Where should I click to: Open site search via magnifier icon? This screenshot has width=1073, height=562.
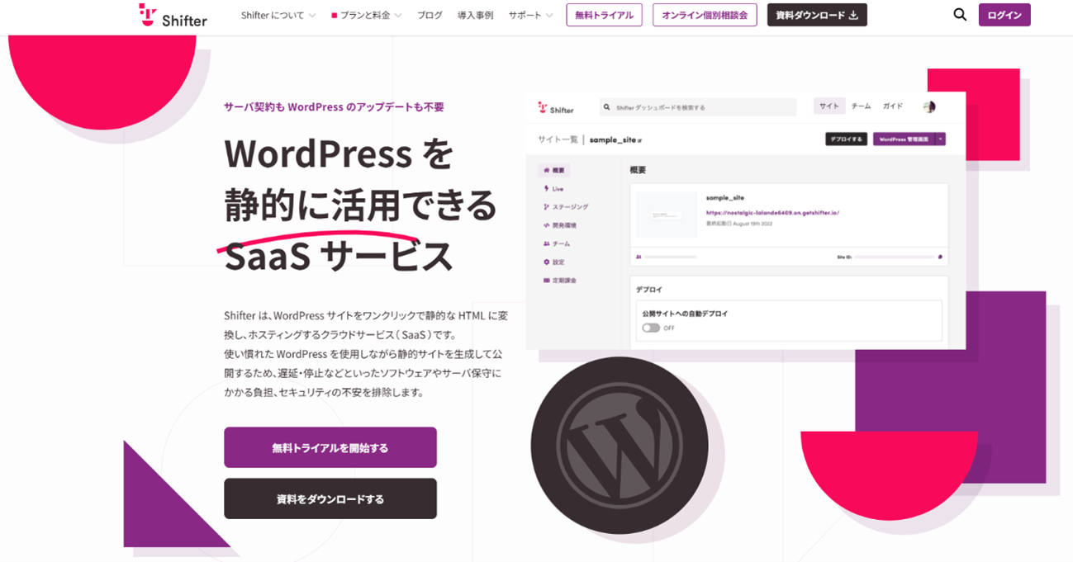(x=960, y=14)
